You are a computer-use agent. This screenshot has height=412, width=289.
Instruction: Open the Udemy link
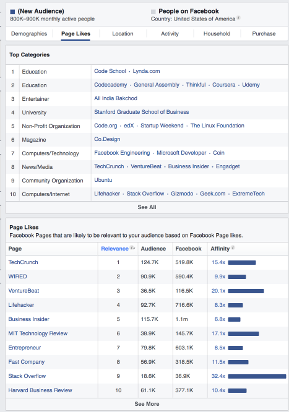point(251,85)
